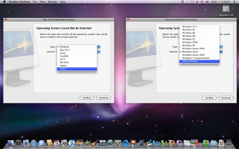Image resolution: width=239 pixels, height=149 pixels.
Task: Open Parallels Desktop application menu
Action: [x=19, y=2]
